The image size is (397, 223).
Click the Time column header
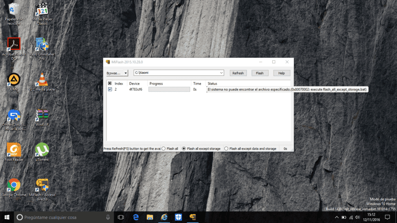click(x=198, y=83)
